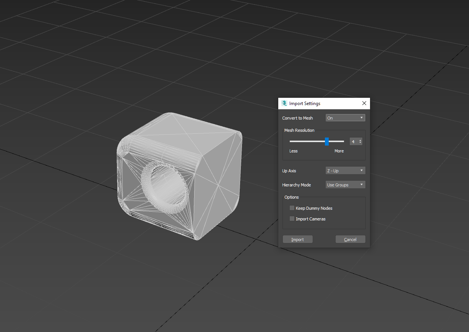Click the 3ds Max logo in dialog title
The width and height of the screenshot is (469, 332).
[x=284, y=103]
